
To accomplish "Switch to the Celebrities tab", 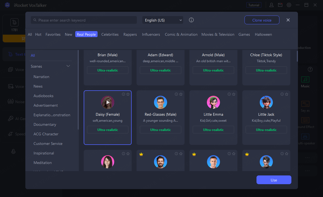I will click(110, 34).
